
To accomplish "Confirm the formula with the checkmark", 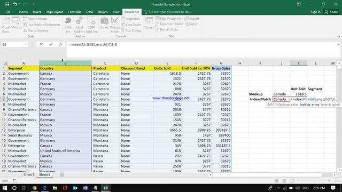I will pos(51,44).
